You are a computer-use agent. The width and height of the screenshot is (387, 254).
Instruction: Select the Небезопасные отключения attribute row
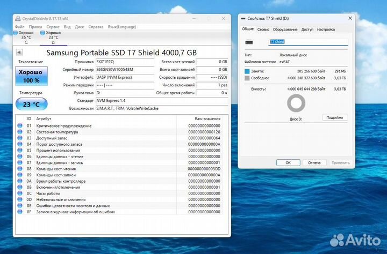pyautogui.click(x=119, y=199)
